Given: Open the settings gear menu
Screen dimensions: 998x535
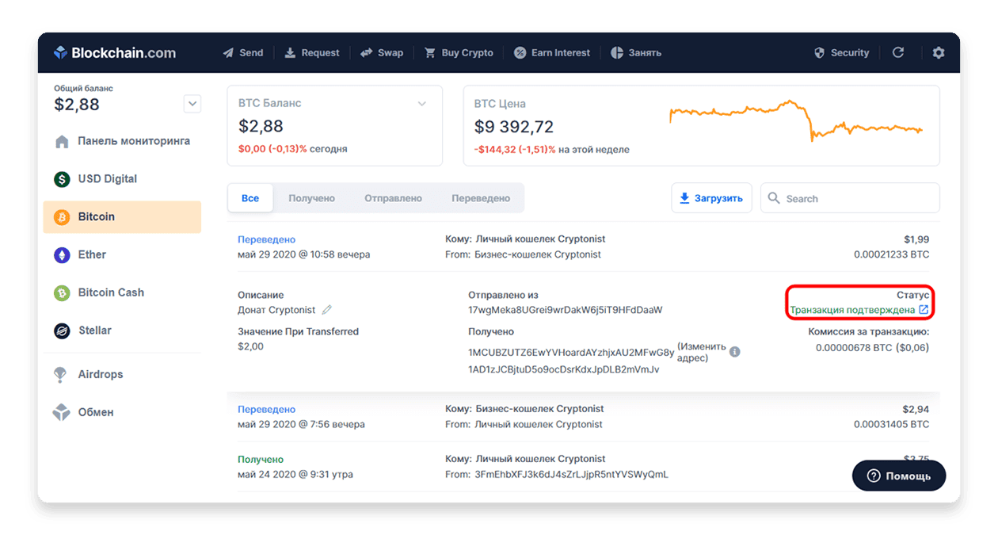Looking at the screenshot, I should (939, 52).
